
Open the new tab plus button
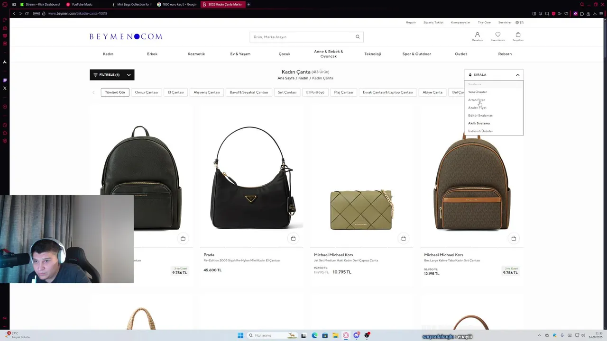248,4
